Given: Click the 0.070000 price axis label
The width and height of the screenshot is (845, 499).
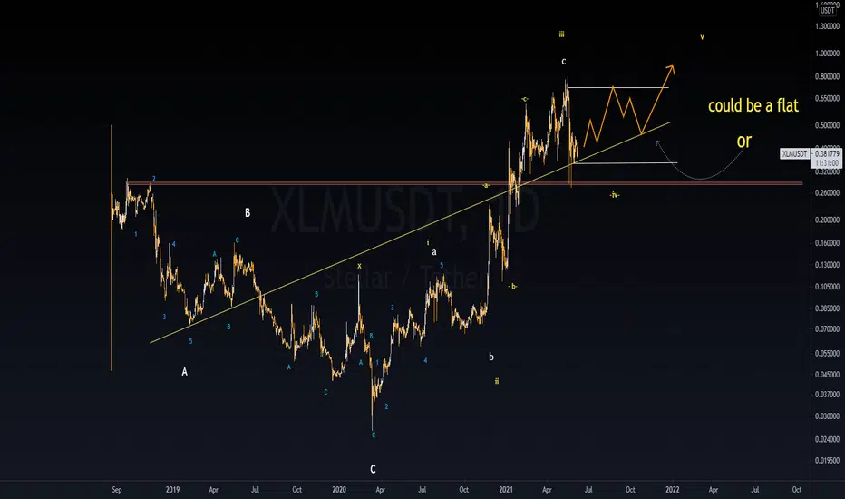Looking at the screenshot, I should coord(827,329).
